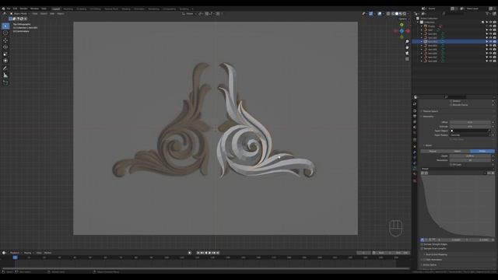This screenshot has height=280, width=498.
Task: Hide the highlighted outliner object via eye icon
Action: pyautogui.click(x=491, y=41)
